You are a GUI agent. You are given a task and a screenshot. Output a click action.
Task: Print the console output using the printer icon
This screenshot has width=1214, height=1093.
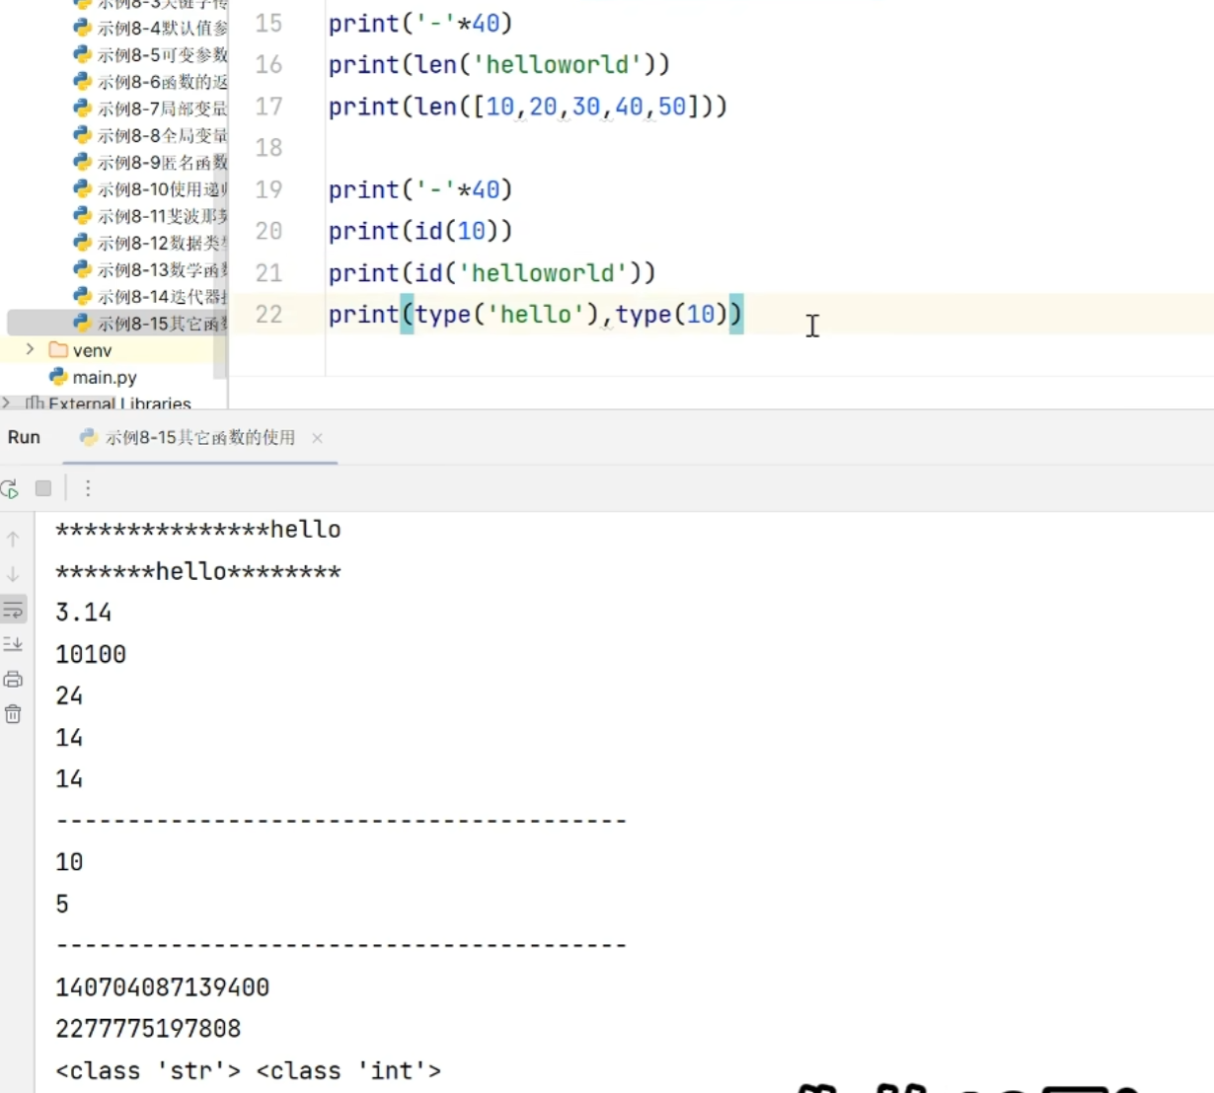click(x=13, y=679)
